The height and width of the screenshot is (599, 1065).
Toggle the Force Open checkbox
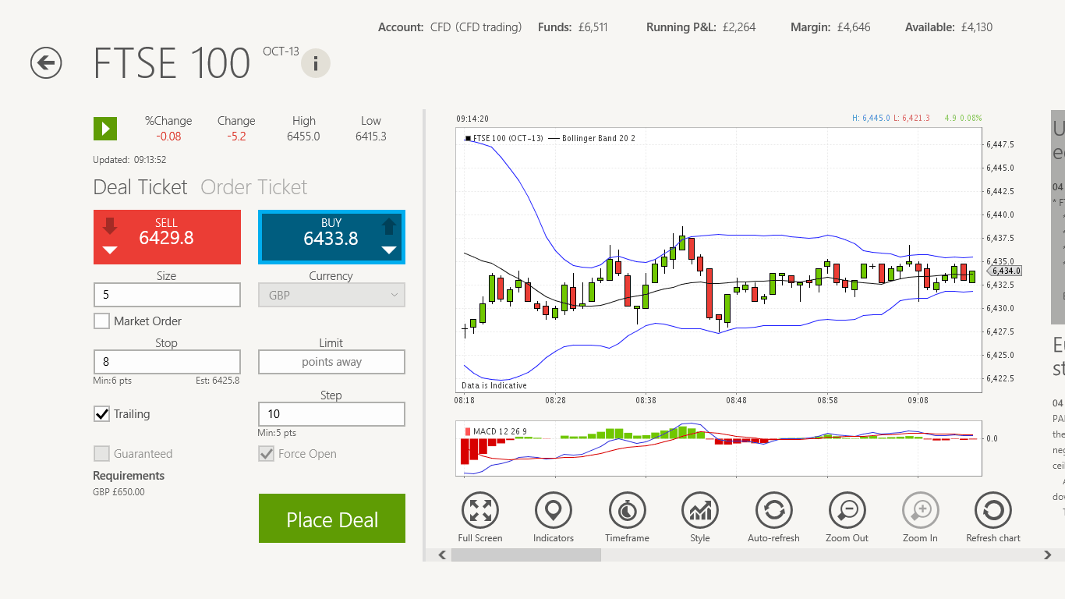[267, 454]
